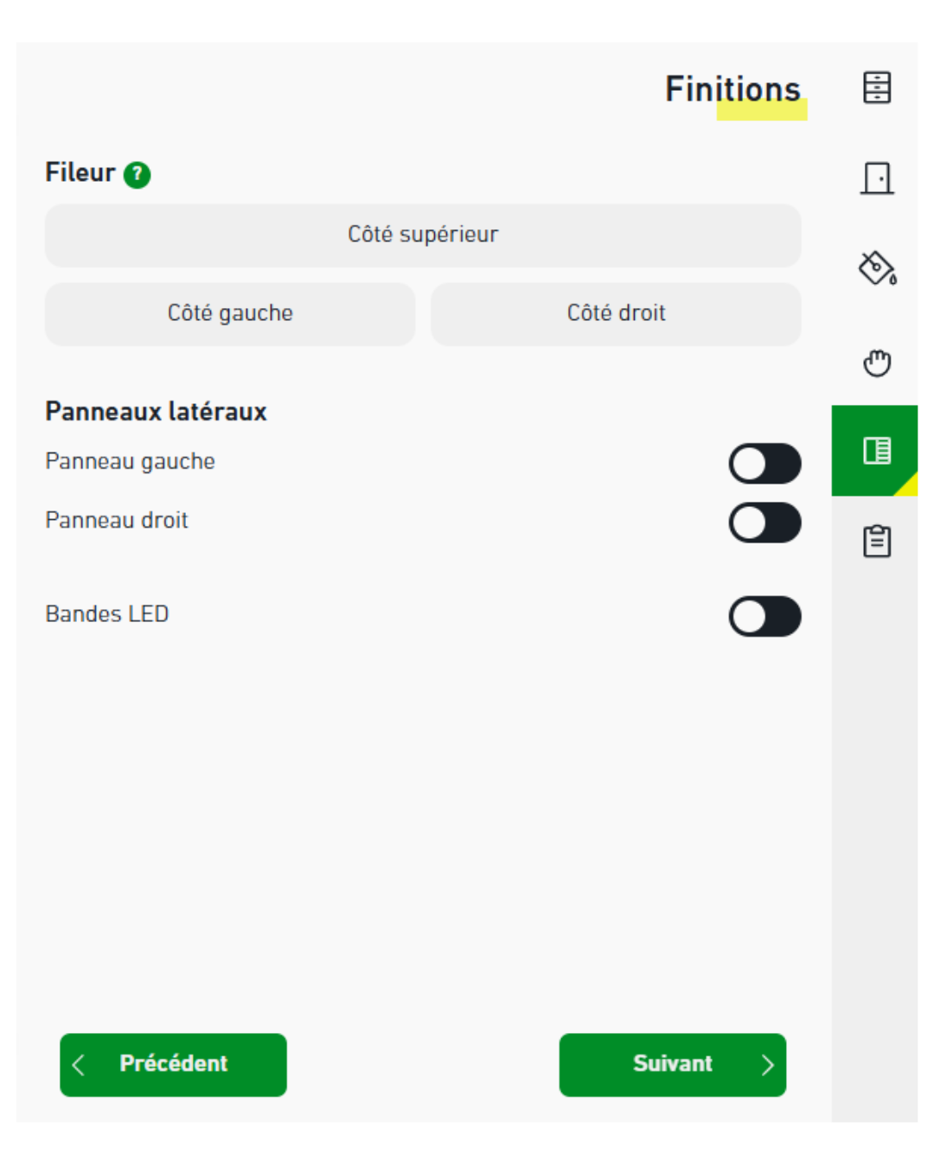Choose Côté gauche for the fileur
The image size is (934, 1168).
[x=230, y=313]
